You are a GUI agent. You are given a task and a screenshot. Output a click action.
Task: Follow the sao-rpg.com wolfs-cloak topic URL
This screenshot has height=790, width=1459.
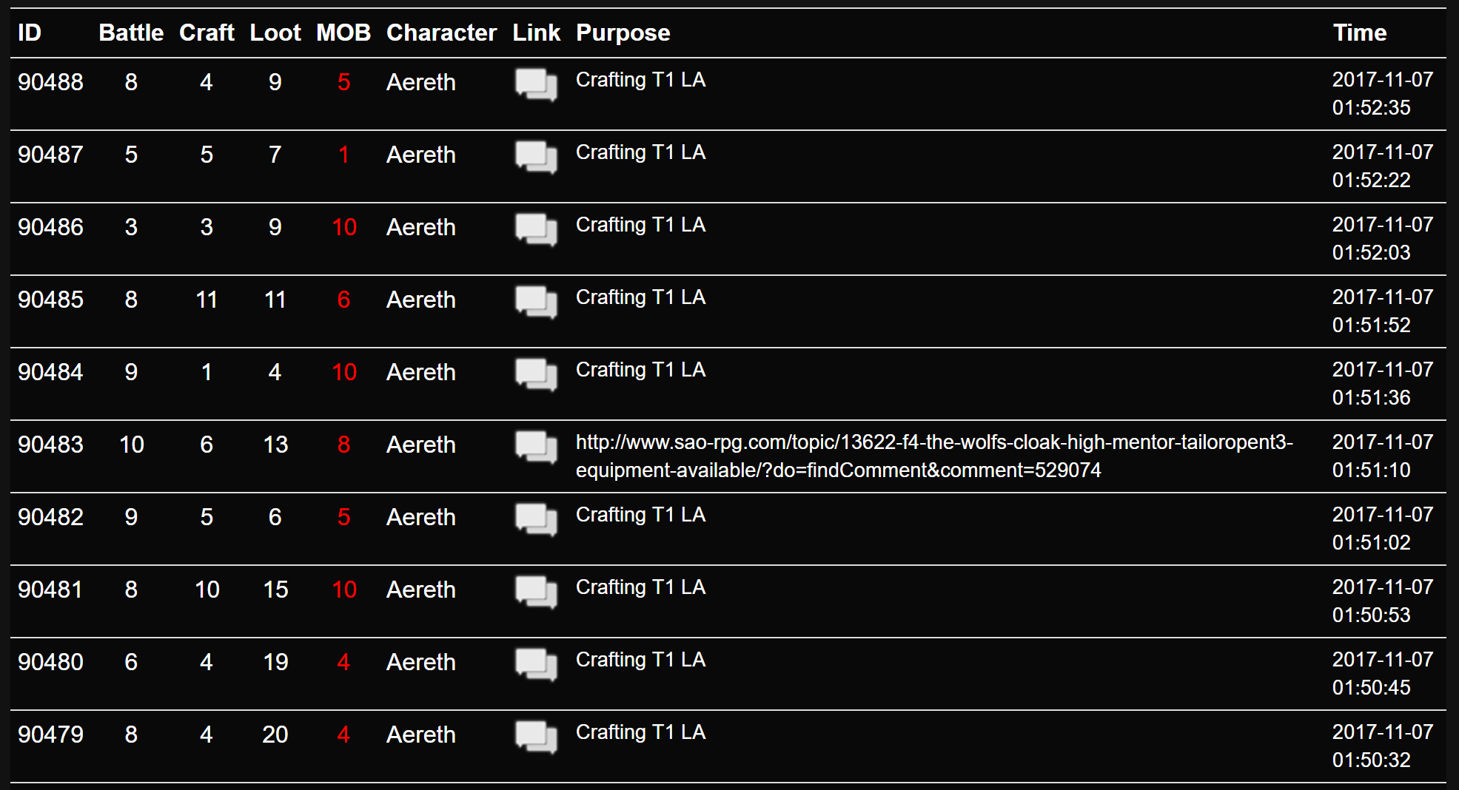(934, 456)
